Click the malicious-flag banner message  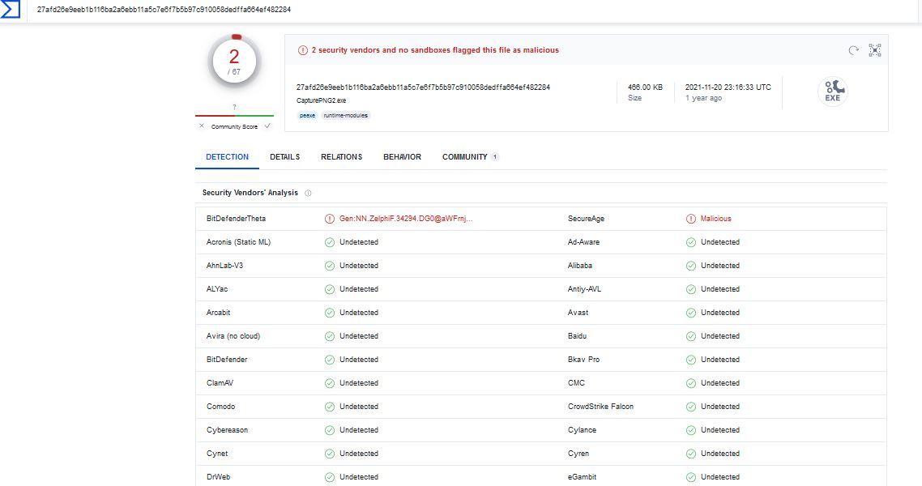435,50
